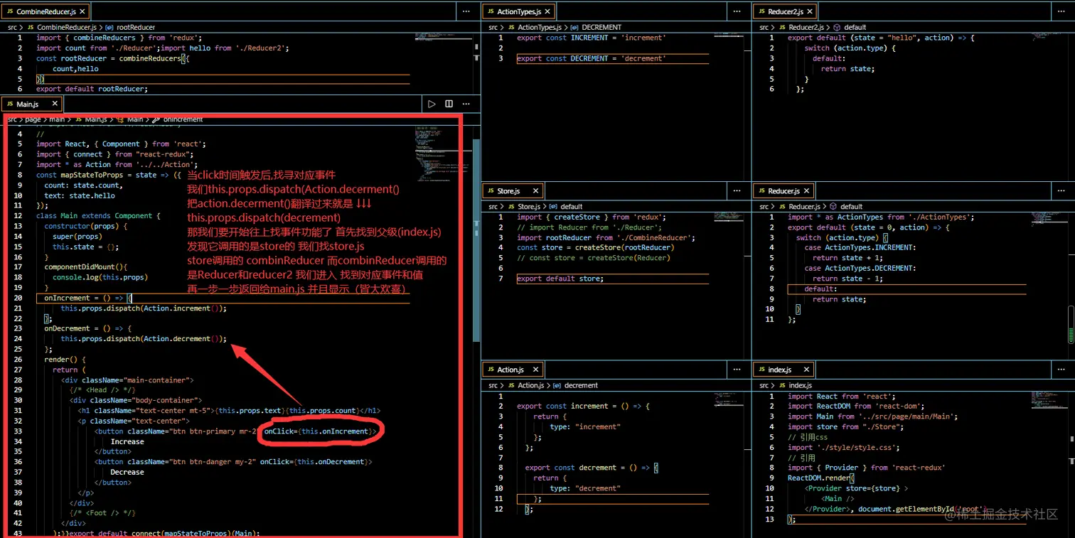Close the Main.js tab
This screenshot has height=538, width=1075.
pos(56,104)
